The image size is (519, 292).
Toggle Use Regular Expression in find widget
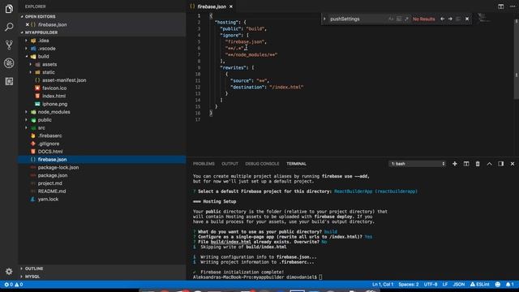click(406, 19)
